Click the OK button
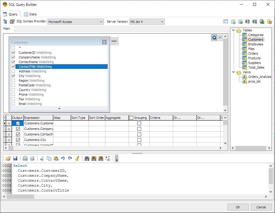The width and height of the screenshot is (275, 213). (x=238, y=207)
